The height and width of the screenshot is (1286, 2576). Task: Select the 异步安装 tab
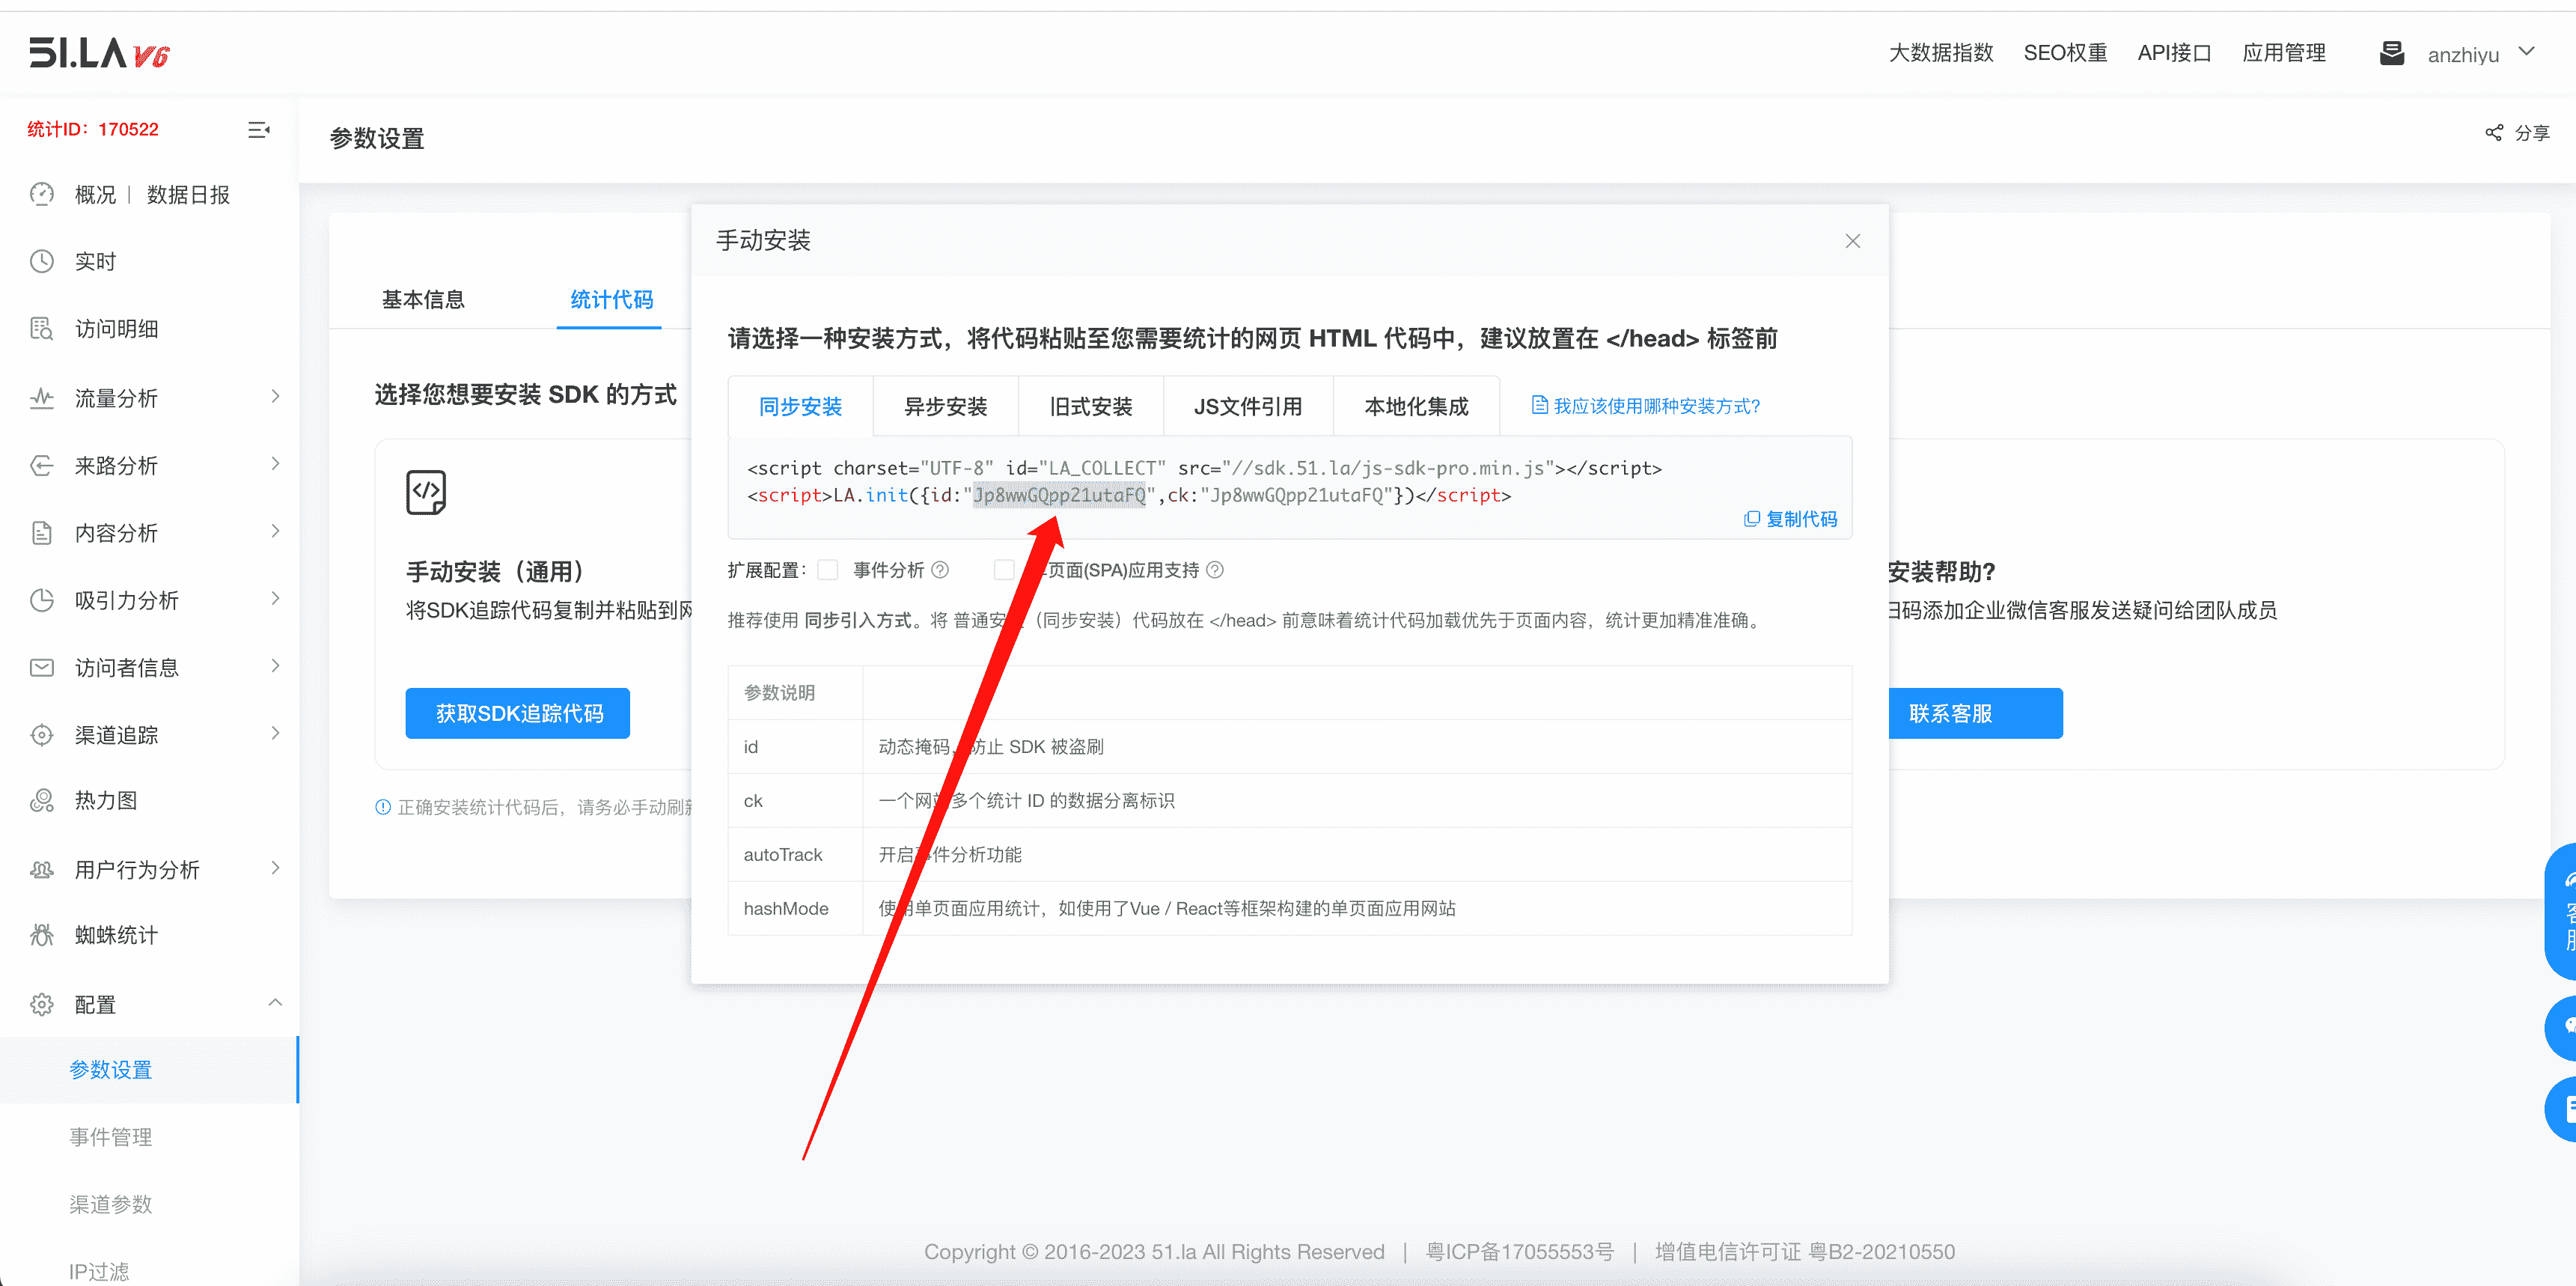(946, 406)
